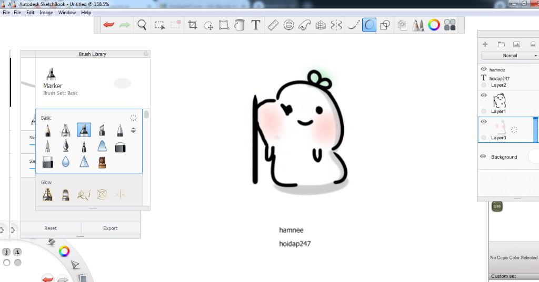
Task: Select the plus-shaped Glow brush
Action: pos(121,194)
